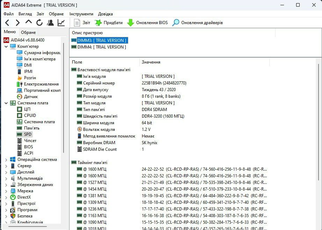This screenshot has height=230, width=322.
Task: Open the Вигляд menu
Action: coord(25,14)
